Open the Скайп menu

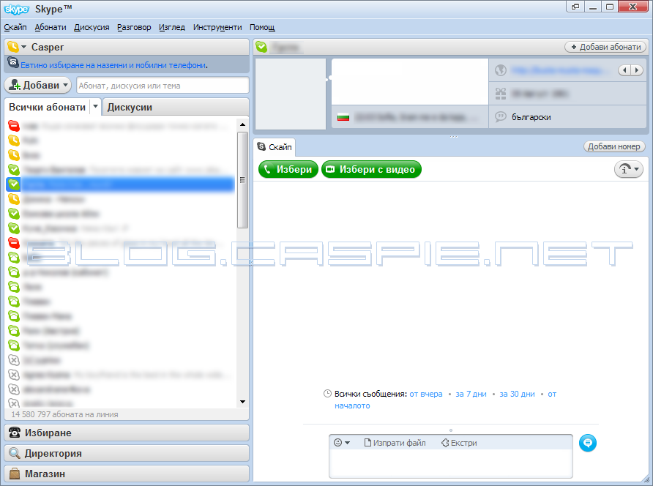[x=15, y=27]
